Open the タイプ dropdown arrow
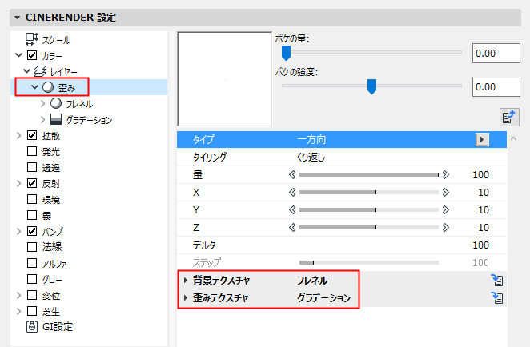This screenshot has height=347, width=530. tap(482, 139)
